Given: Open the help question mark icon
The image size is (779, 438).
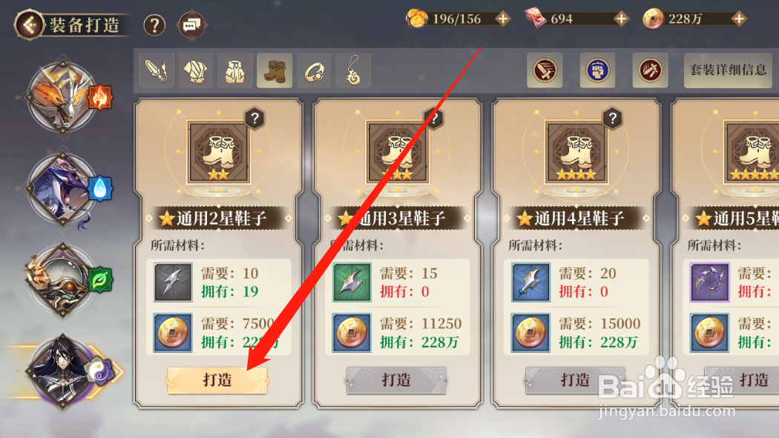Looking at the screenshot, I should [154, 24].
